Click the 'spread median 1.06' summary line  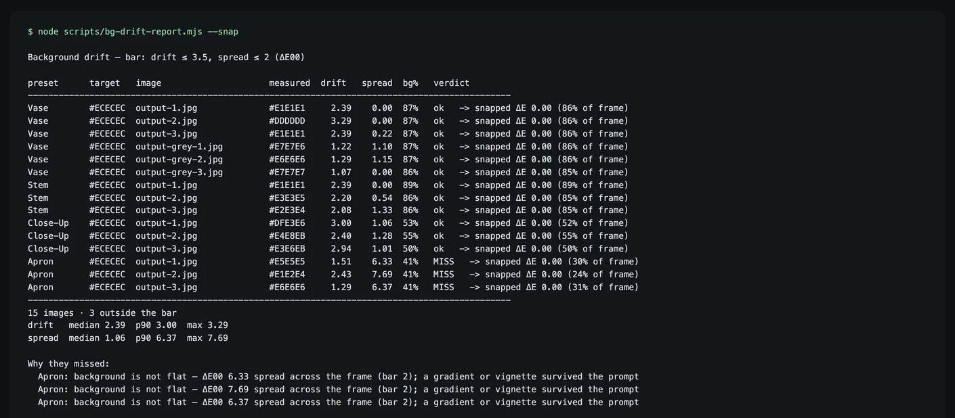(128, 338)
